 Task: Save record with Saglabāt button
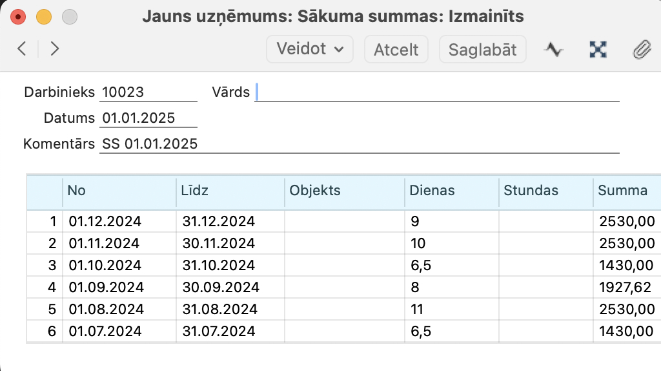pyautogui.click(x=483, y=49)
